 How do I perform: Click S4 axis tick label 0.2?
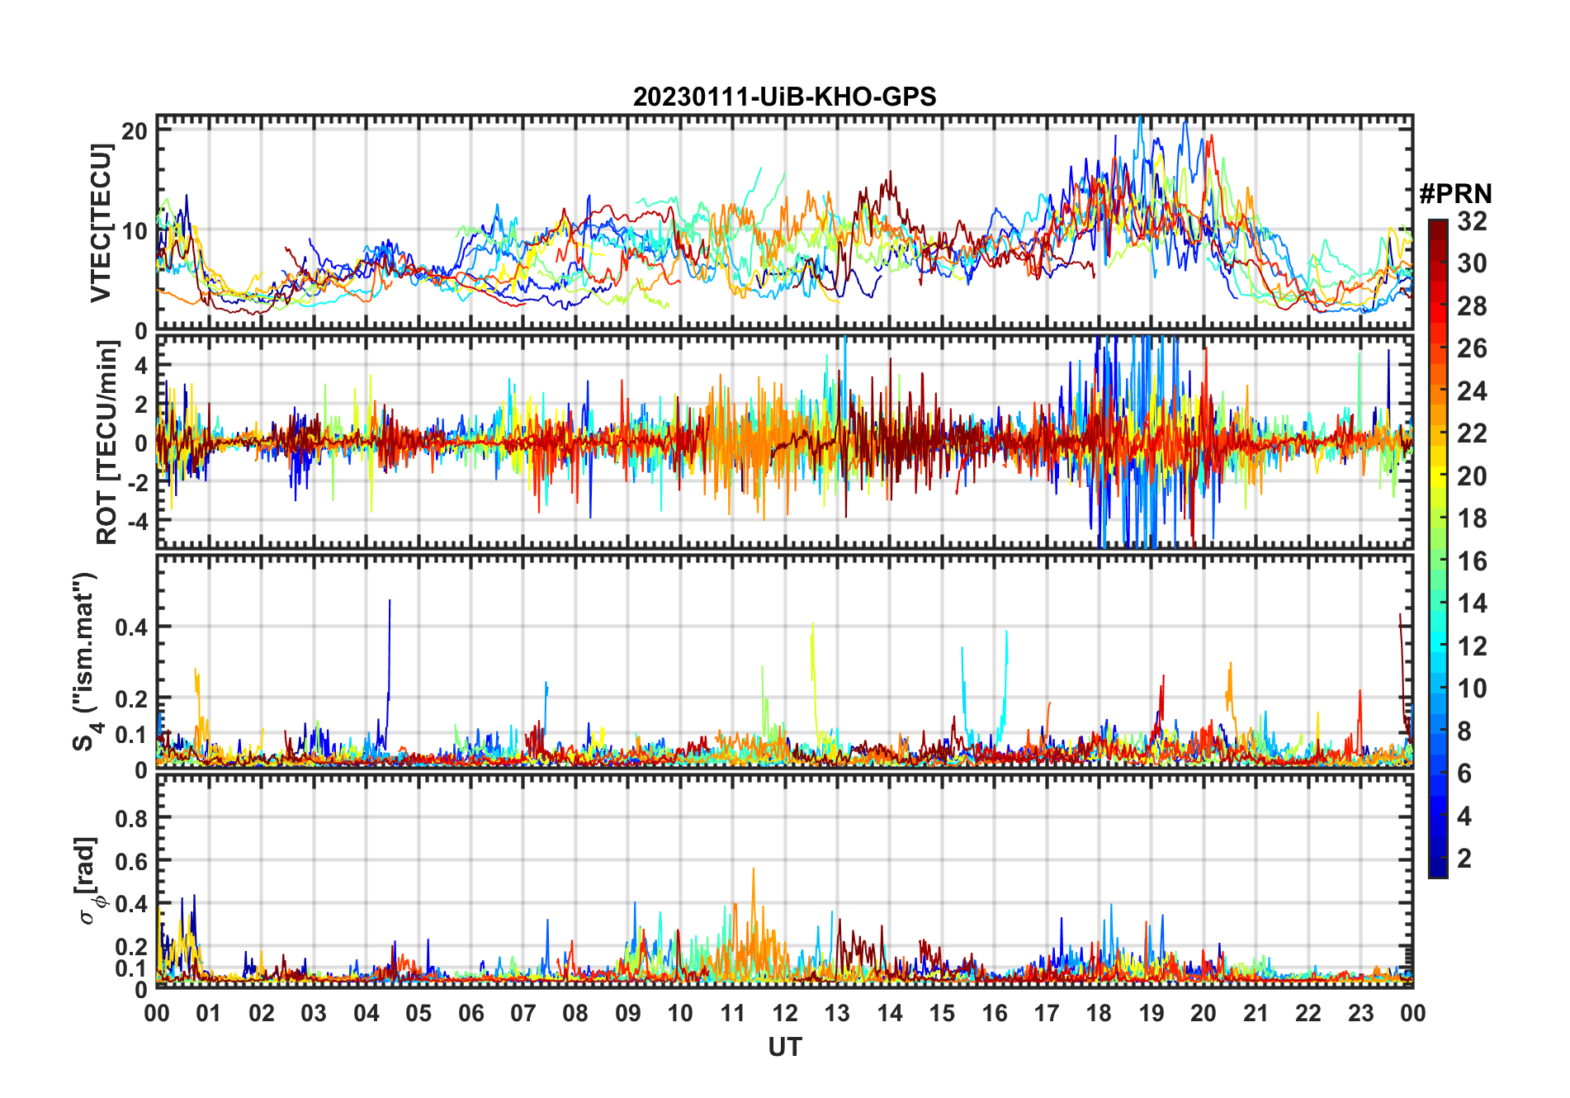point(132,698)
